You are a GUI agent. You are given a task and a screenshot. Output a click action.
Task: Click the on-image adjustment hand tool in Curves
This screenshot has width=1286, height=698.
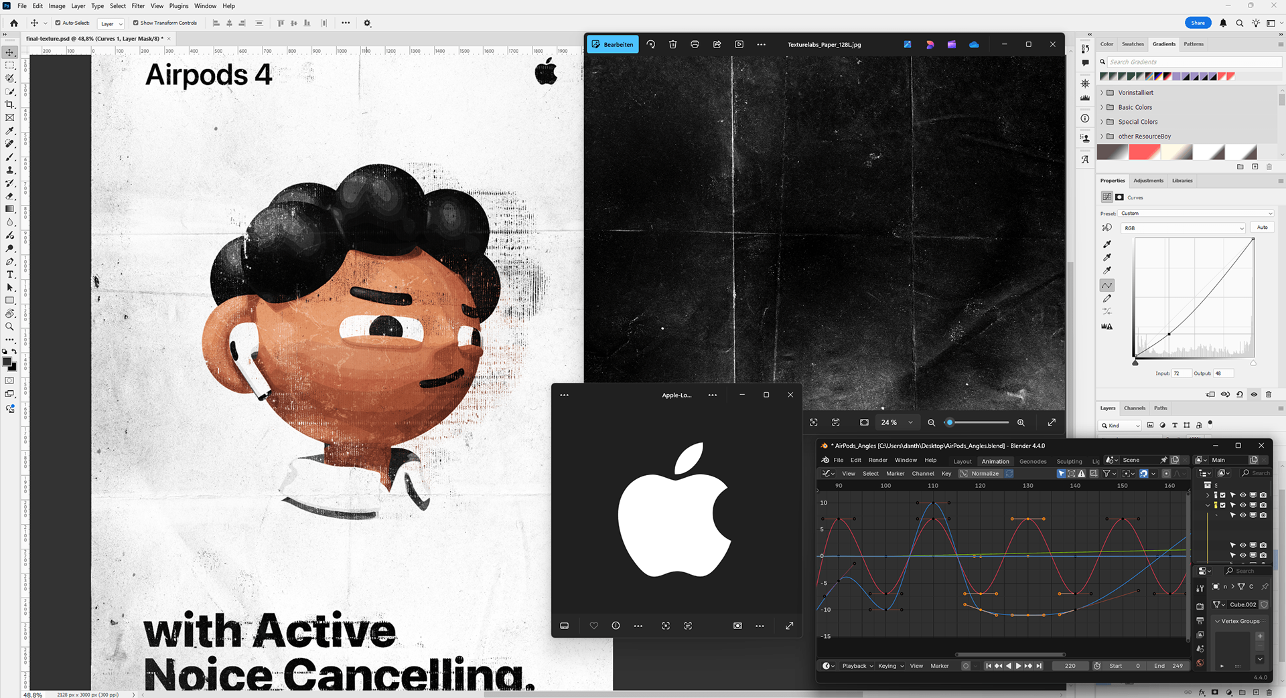[x=1107, y=228]
